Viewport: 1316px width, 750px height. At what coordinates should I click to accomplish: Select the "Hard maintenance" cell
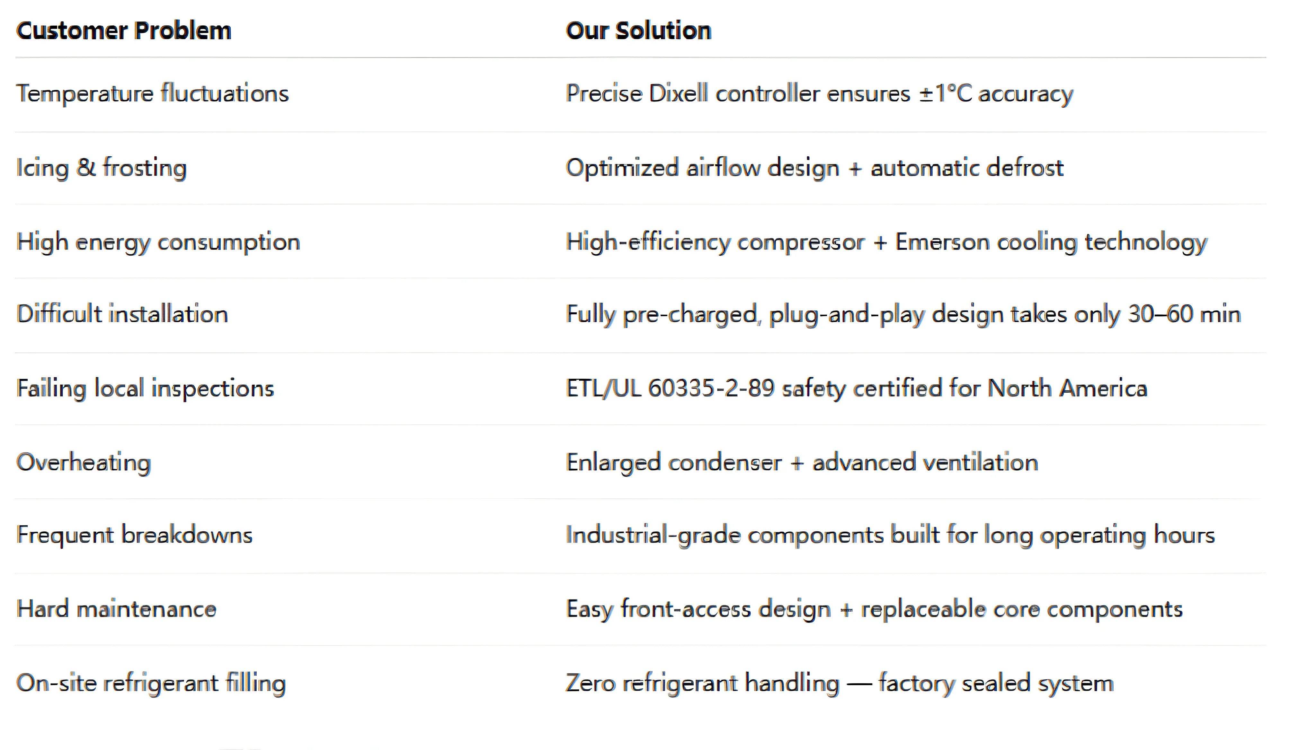116,609
